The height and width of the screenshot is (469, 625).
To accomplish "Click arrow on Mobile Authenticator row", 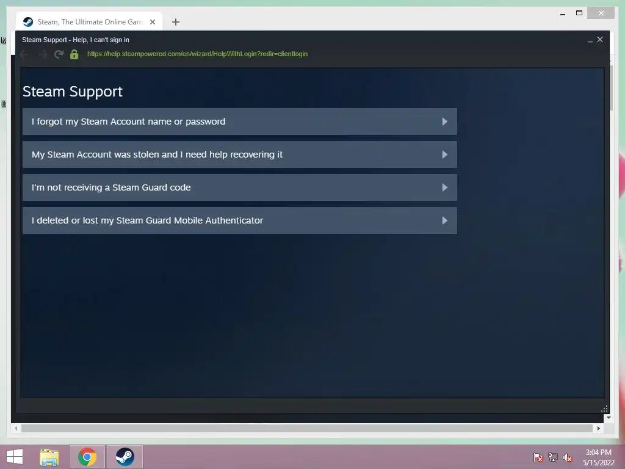I will pyautogui.click(x=445, y=220).
